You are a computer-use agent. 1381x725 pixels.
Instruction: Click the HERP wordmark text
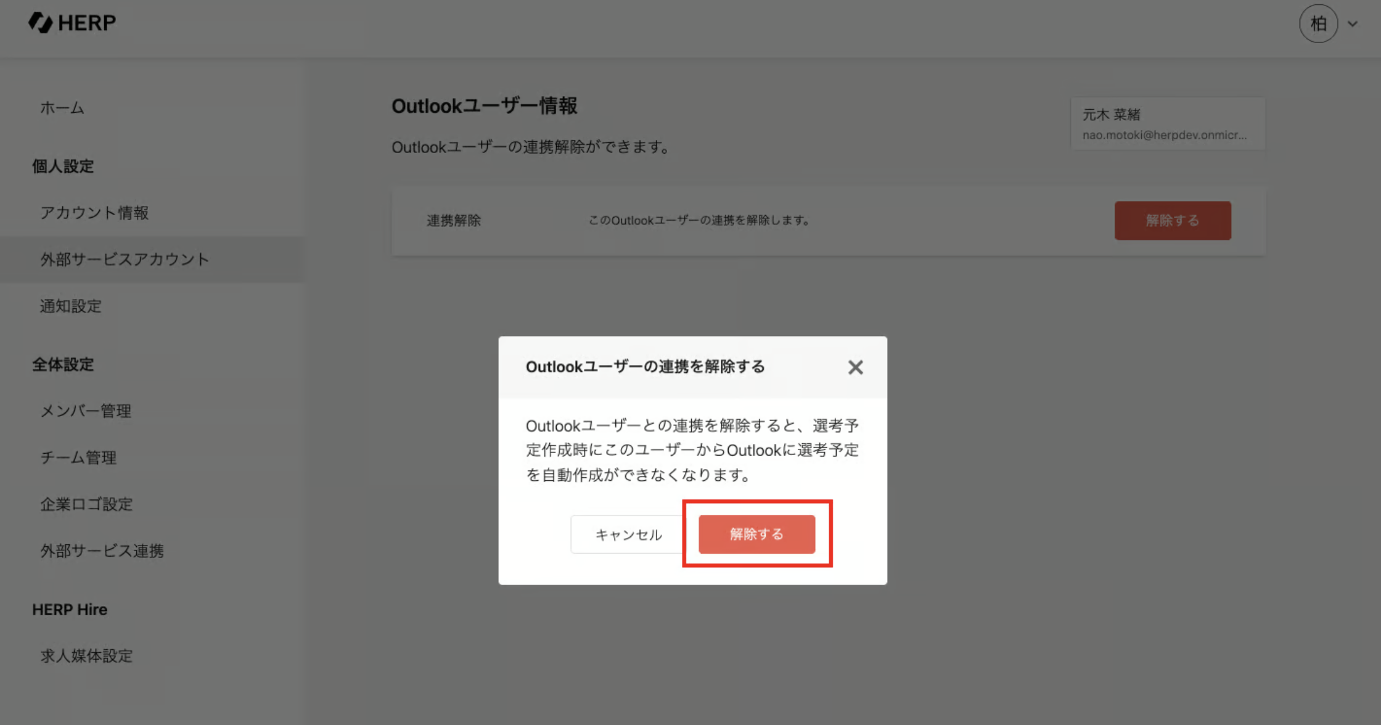pos(87,23)
